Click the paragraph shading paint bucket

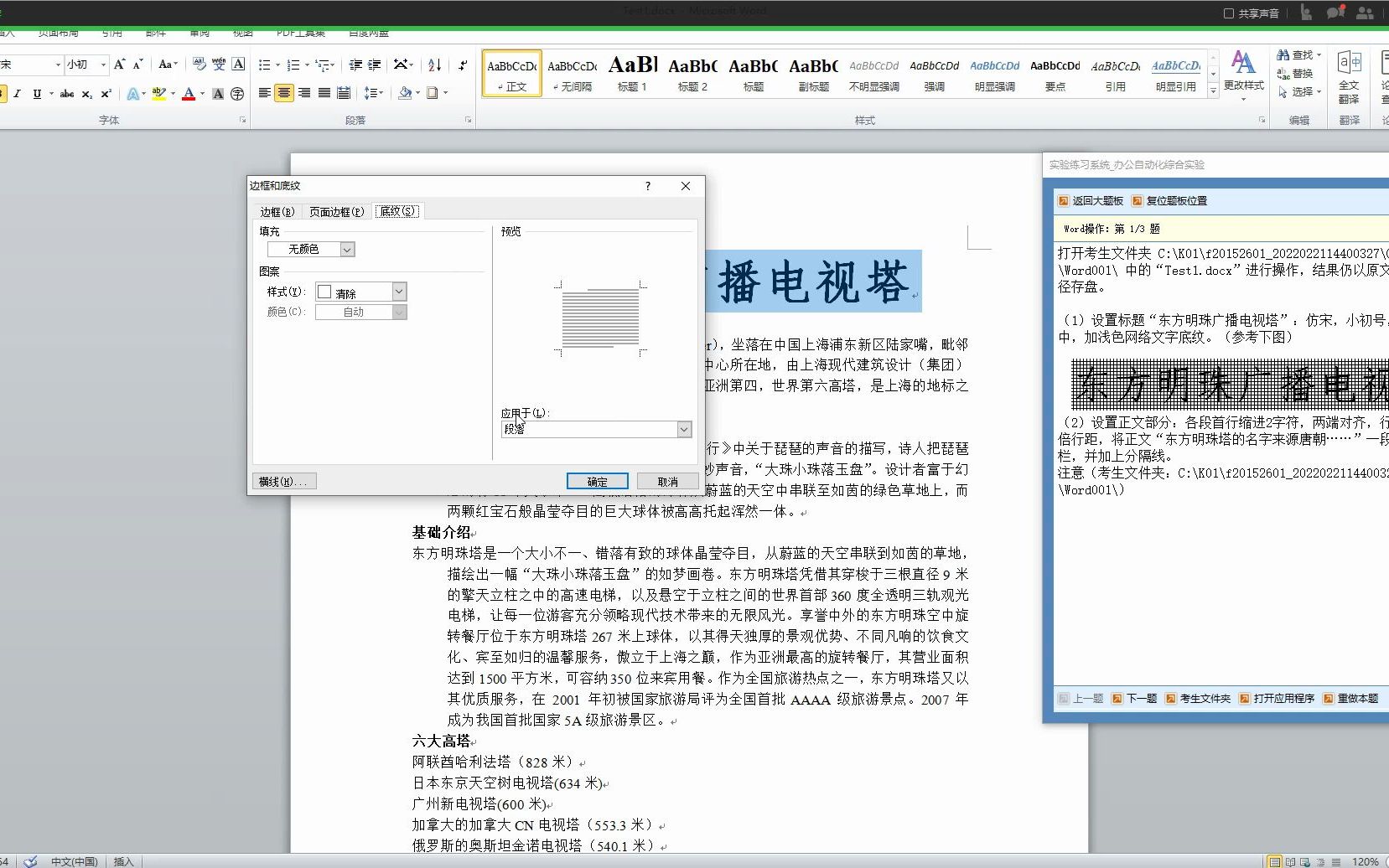405,93
